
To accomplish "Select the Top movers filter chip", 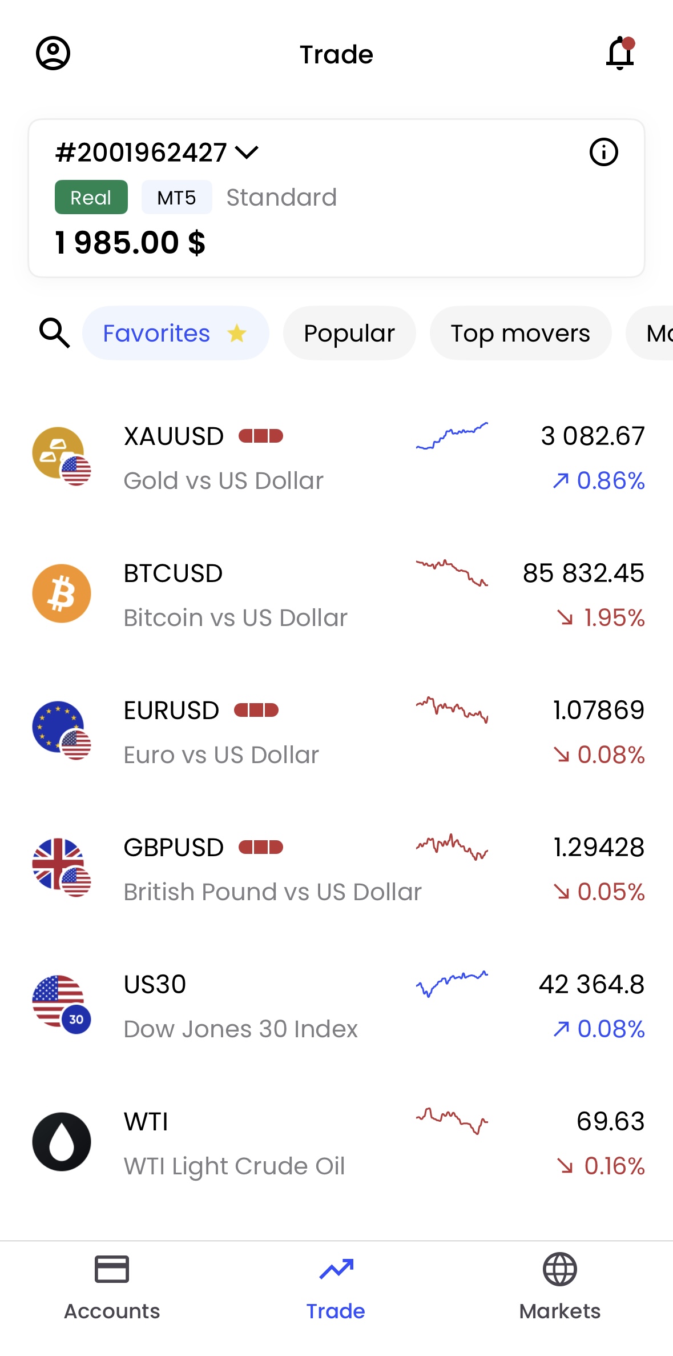I will pyautogui.click(x=521, y=333).
